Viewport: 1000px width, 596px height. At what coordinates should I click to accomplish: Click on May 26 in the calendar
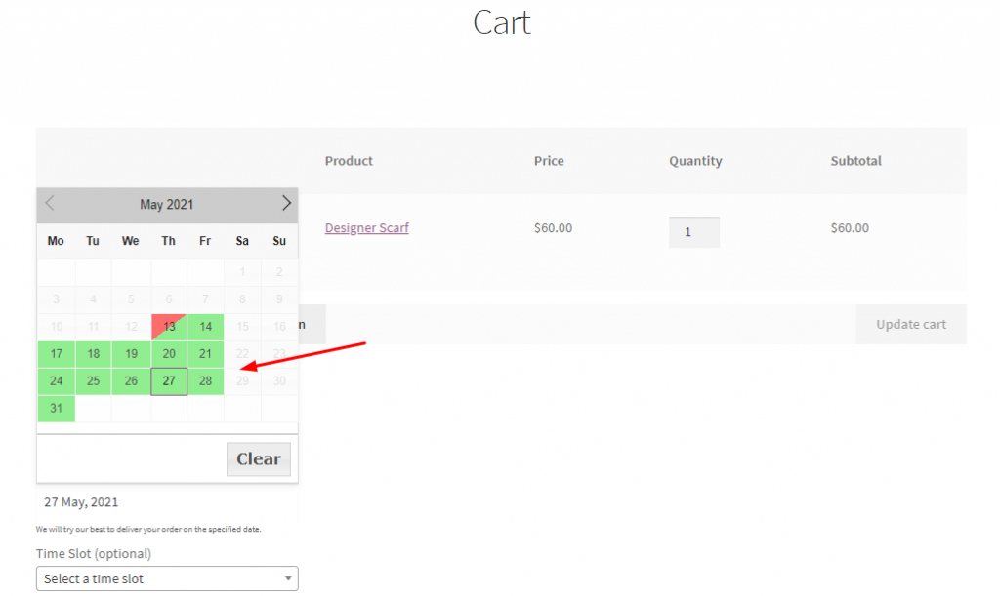tap(131, 381)
